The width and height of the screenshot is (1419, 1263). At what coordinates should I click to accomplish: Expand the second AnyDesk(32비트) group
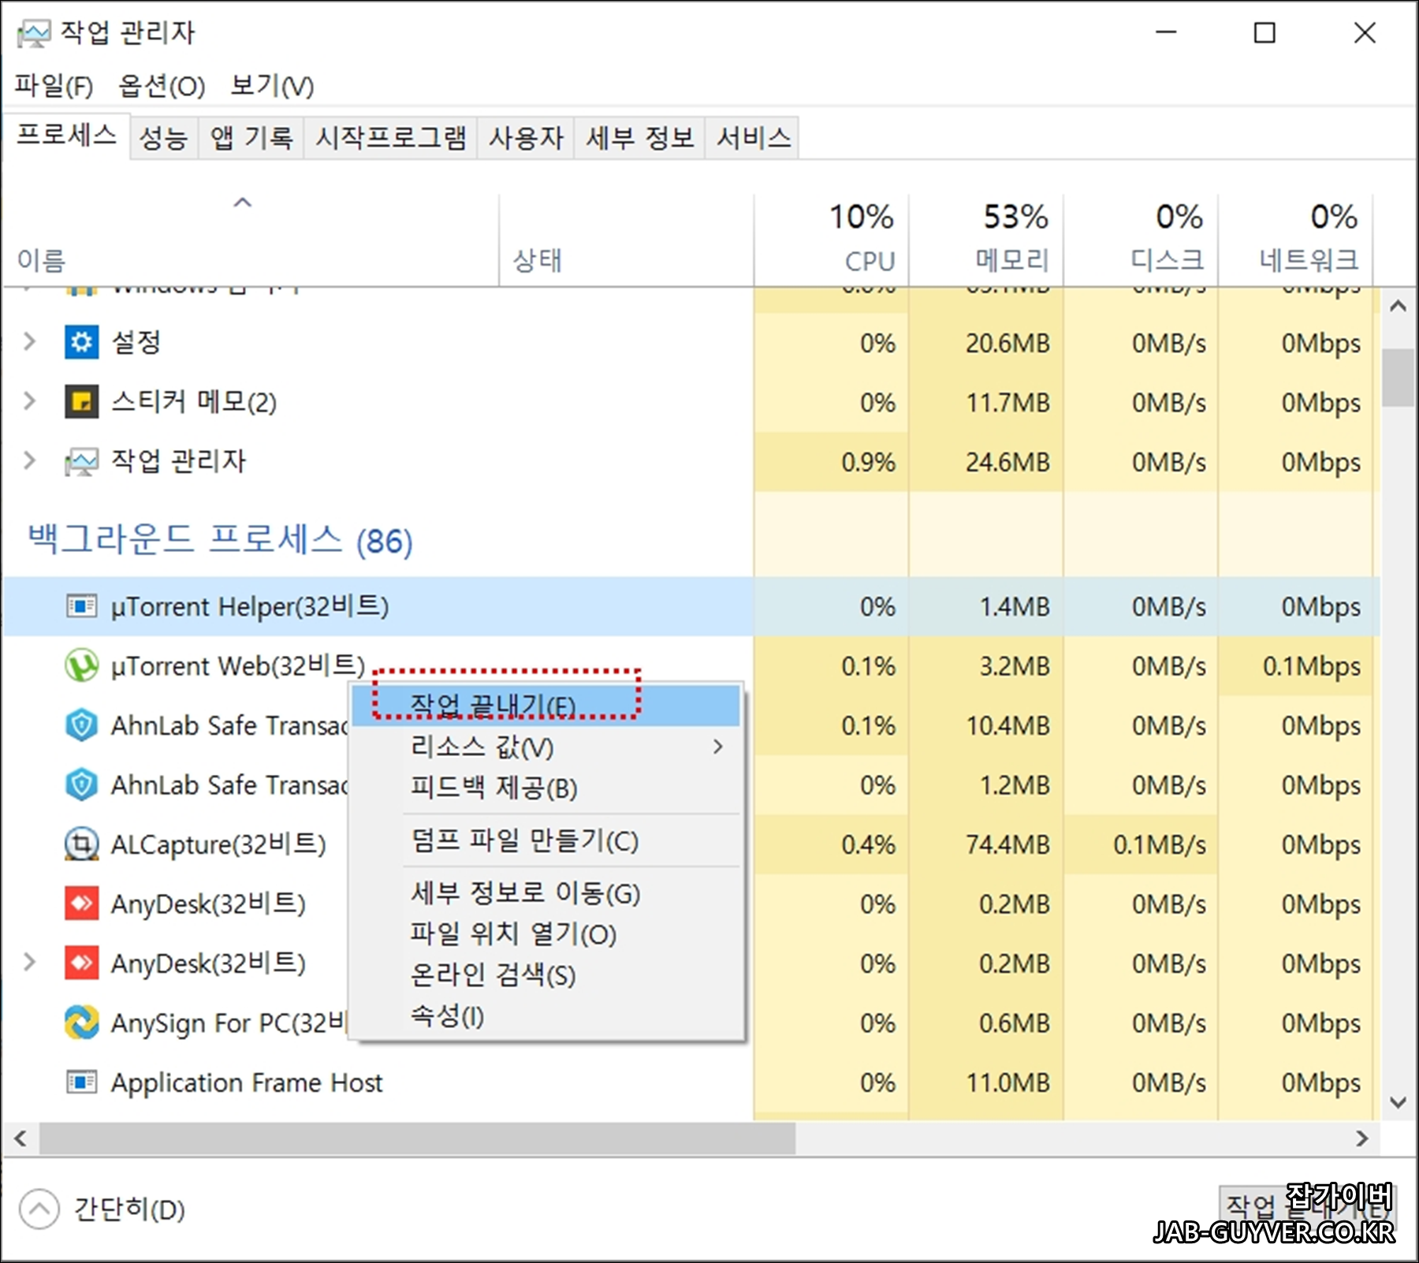coord(30,963)
